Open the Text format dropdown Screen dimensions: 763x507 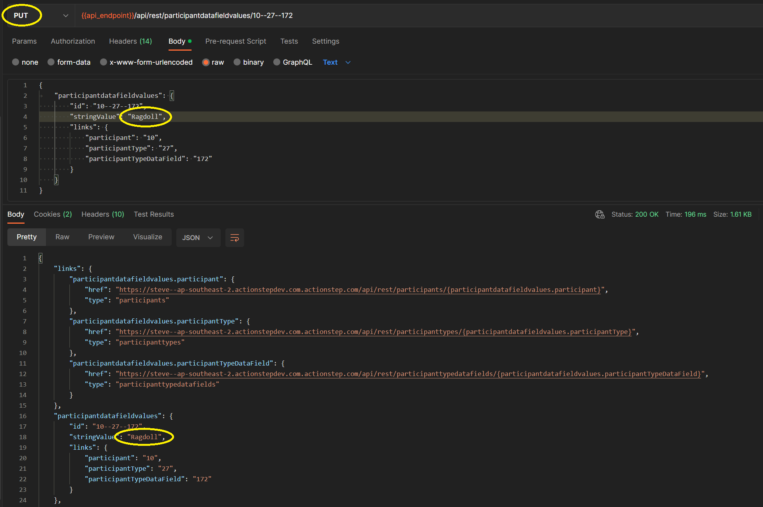coord(337,62)
